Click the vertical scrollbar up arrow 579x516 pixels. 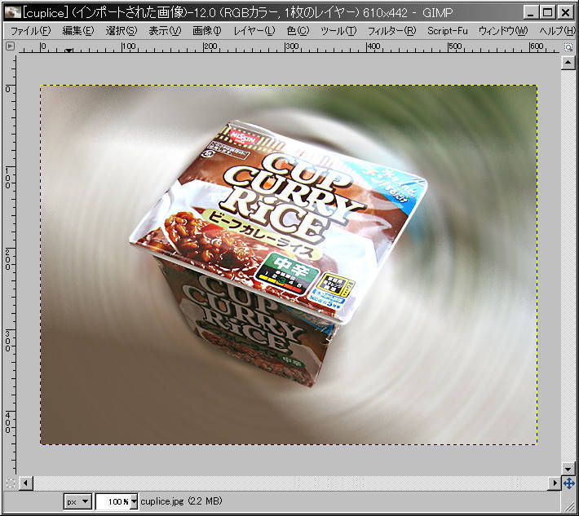tap(568, 63)
